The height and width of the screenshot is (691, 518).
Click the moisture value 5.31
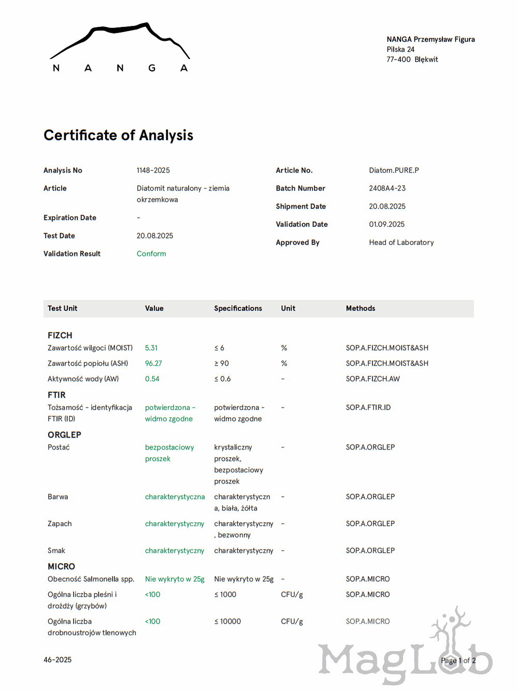pos(151,348)
